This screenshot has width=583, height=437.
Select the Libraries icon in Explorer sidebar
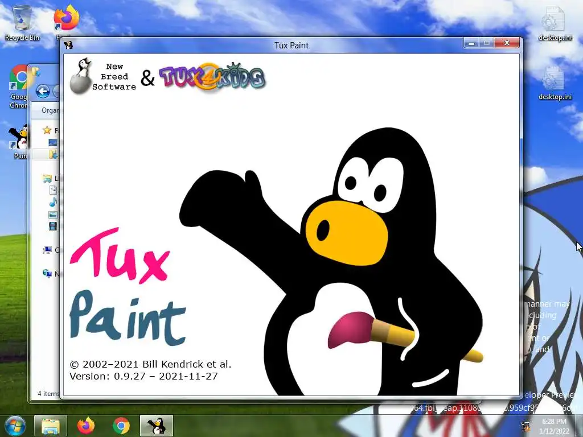(x=47, y=178)
